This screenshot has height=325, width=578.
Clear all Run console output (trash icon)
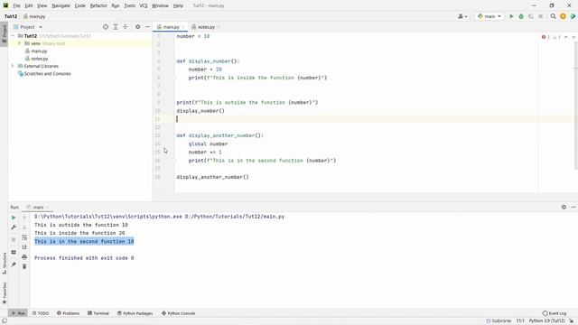pyautogui.click(x=24, y=266)
